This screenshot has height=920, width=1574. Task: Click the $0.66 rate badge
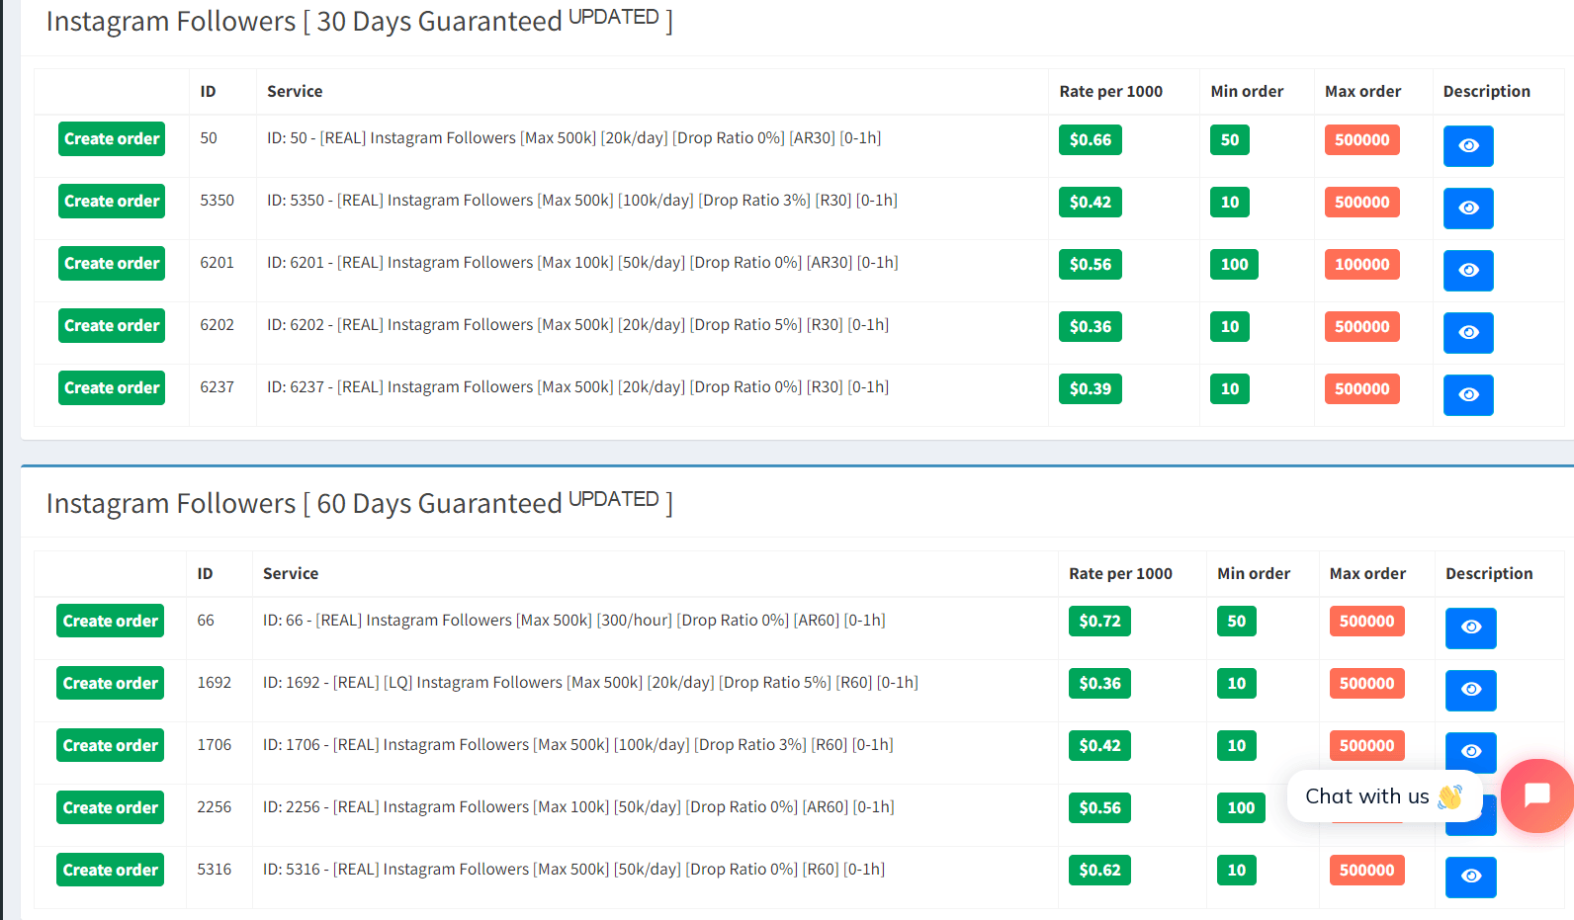[1090, 140]
